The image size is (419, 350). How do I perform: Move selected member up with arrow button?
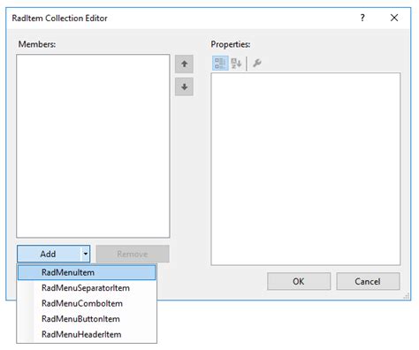click(x=184, y=64)
